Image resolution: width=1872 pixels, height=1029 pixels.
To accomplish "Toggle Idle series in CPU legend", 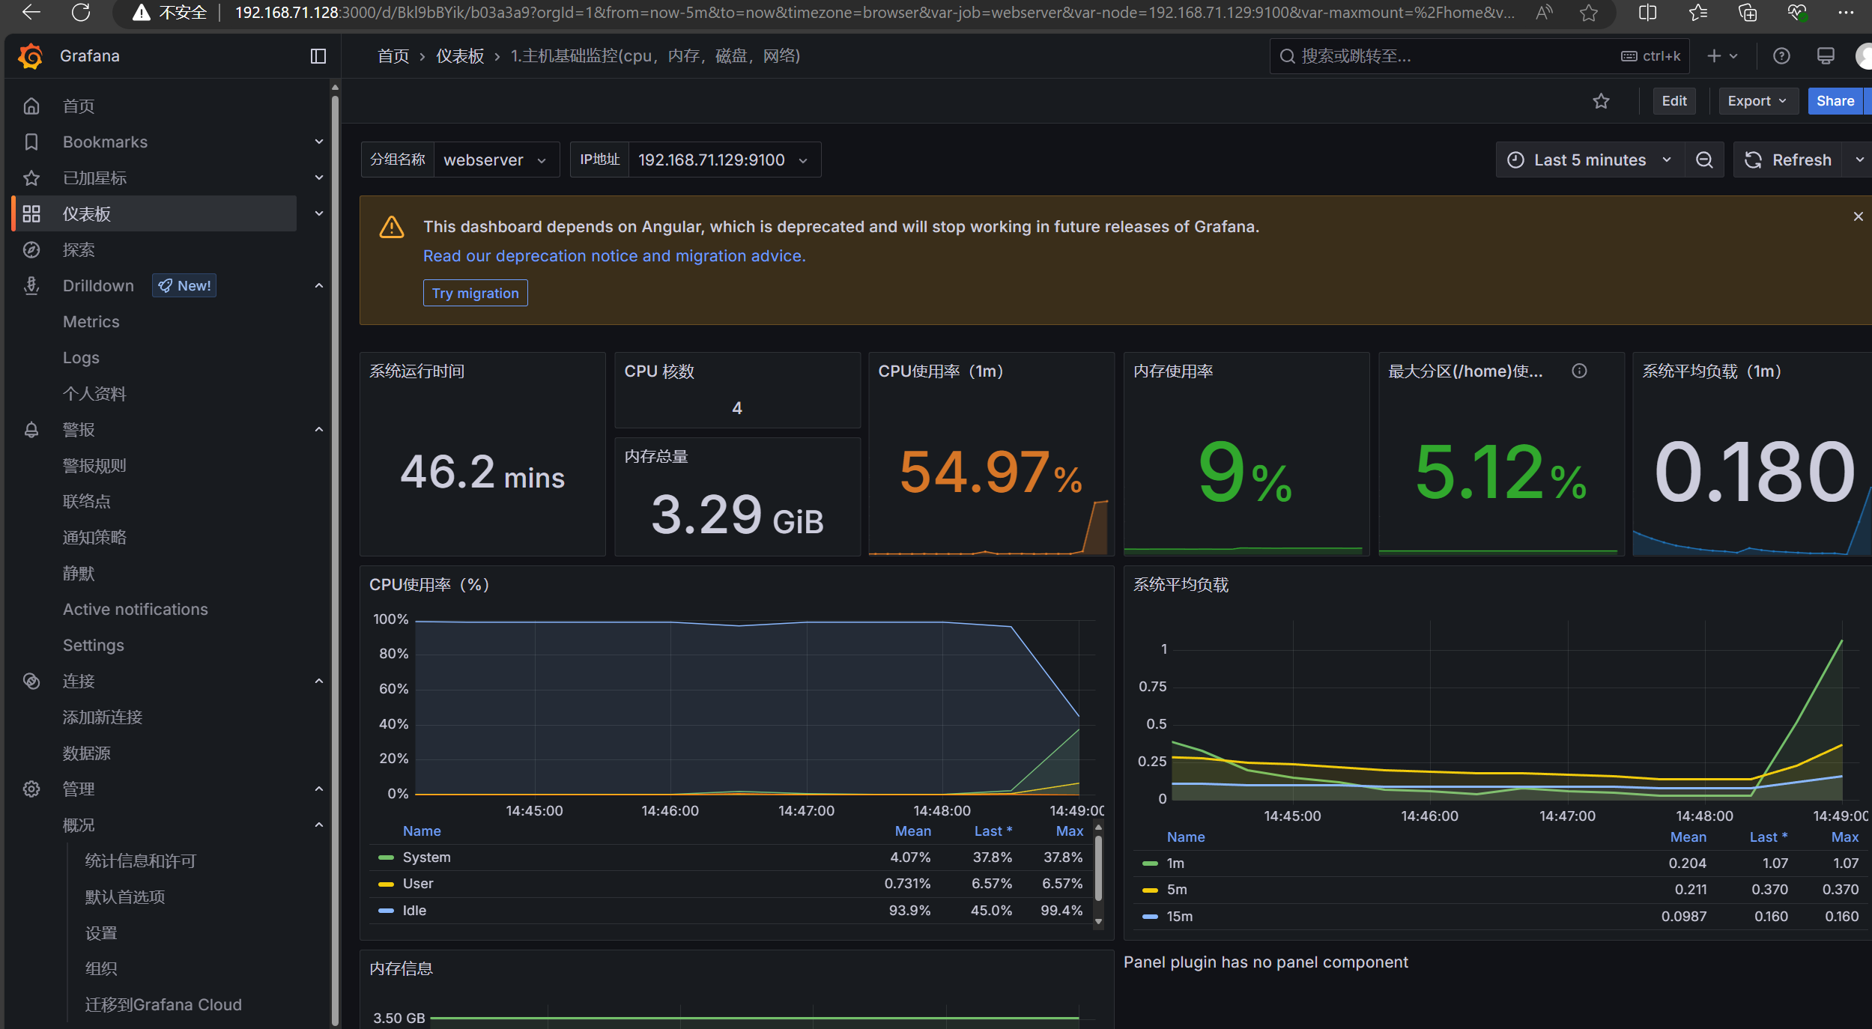I will pyautogui.click(x=414, y=911).
